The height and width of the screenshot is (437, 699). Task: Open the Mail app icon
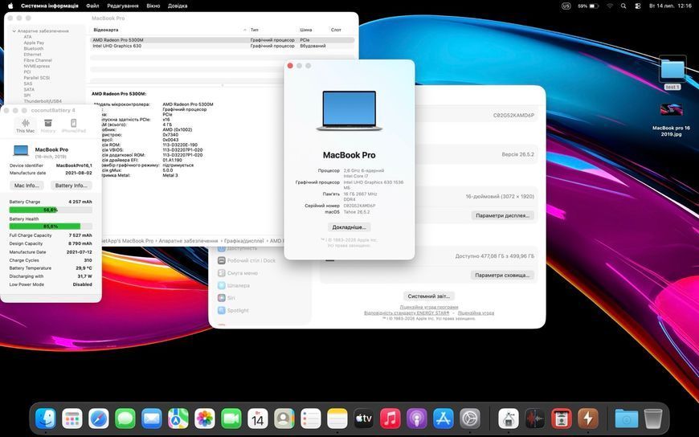(152, 419)
